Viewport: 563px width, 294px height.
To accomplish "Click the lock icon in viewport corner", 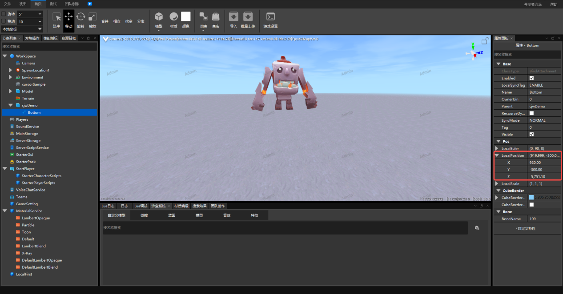I will (485, 41).
